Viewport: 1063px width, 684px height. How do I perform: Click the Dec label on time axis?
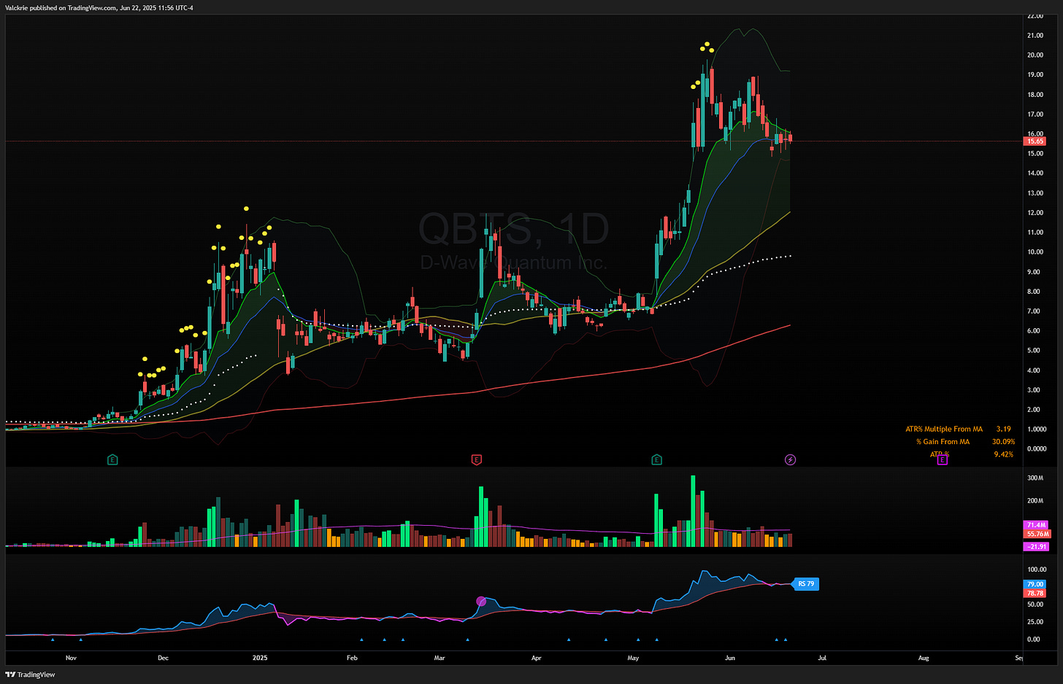(x=163, y=658)
